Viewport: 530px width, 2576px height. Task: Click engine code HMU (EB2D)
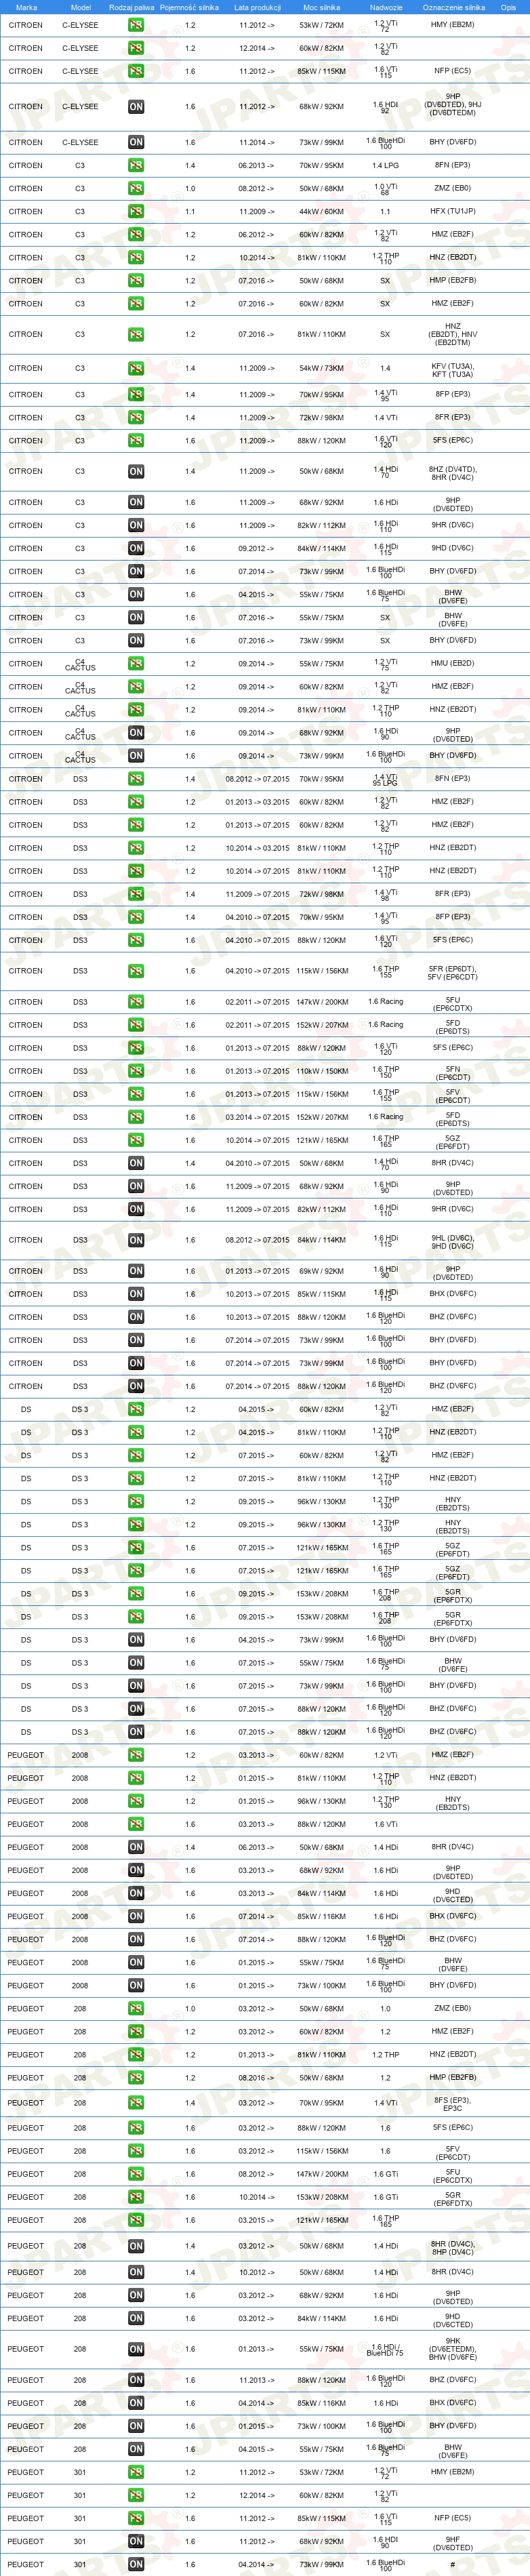pyautogui.click(x=453, y=663)
